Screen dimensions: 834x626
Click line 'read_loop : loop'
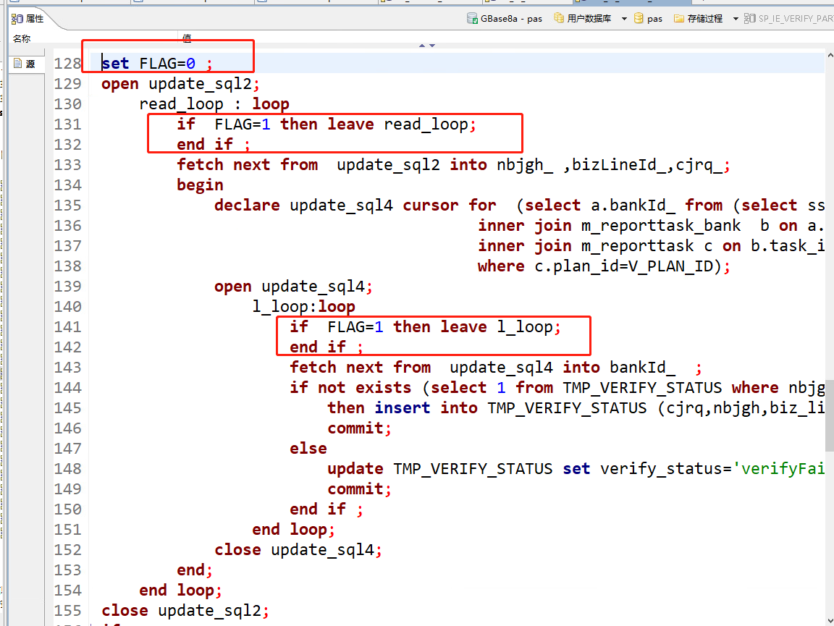coord(214,103)
